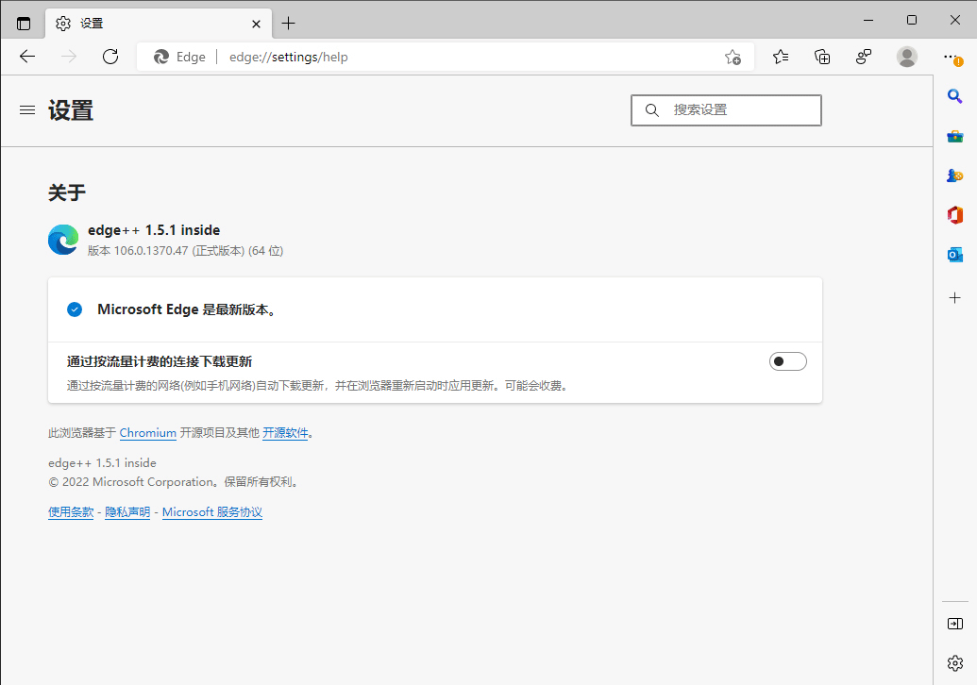
Task: Open the 使用条款 link
Action: click(71, 512)
